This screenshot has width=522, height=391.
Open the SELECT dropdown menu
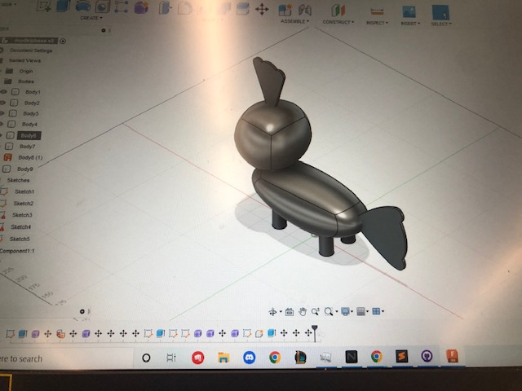(441, 24)
